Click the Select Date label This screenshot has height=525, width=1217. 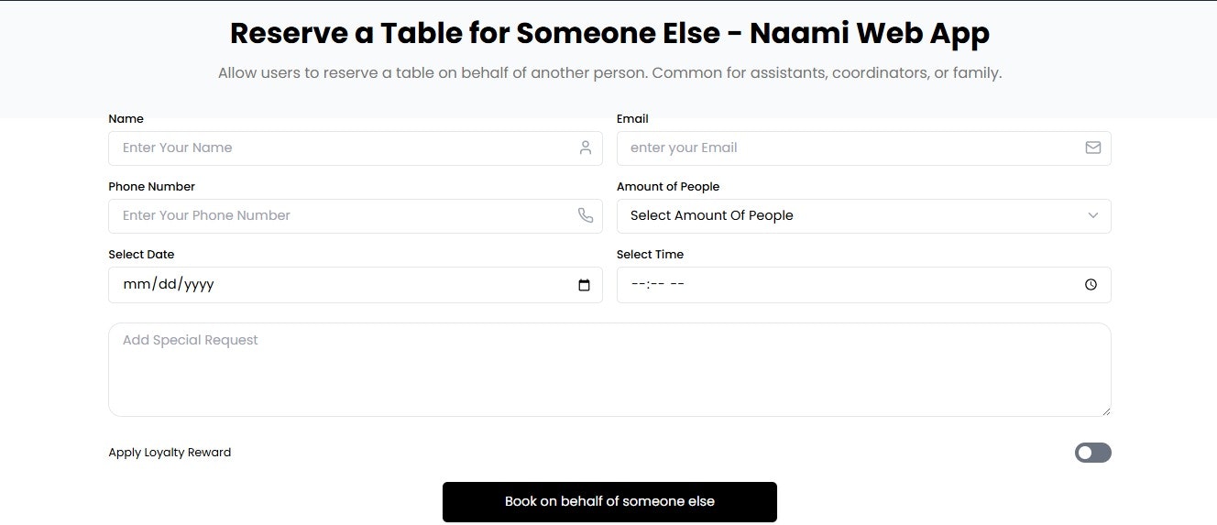click(x=141, y=255)
